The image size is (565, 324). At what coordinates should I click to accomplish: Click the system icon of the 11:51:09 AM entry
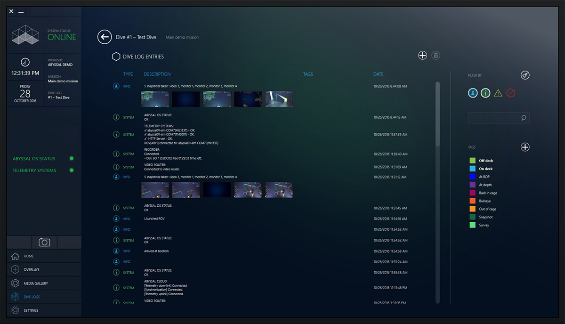pos(116,167)
